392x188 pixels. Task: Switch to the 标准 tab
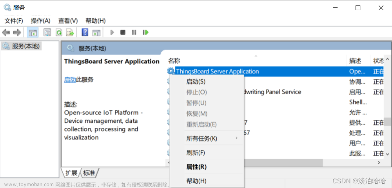coord(89,173)
